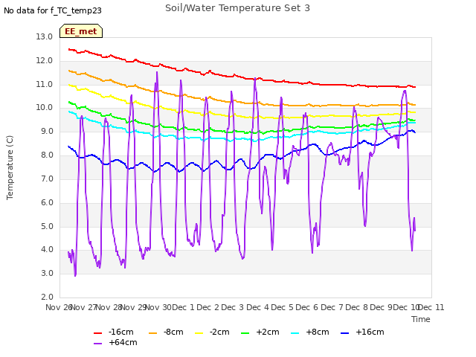Toggle the +16cm legend entry

pyautogui.click(x=362, y=332)
